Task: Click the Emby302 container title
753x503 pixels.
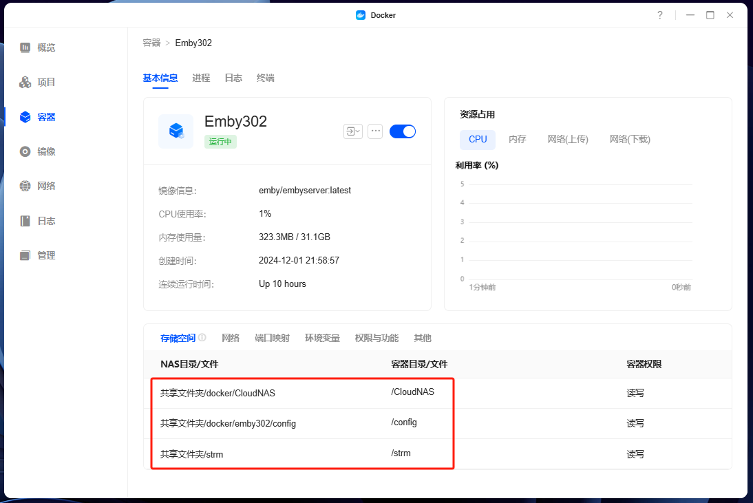Action: [x=235, y=121]
